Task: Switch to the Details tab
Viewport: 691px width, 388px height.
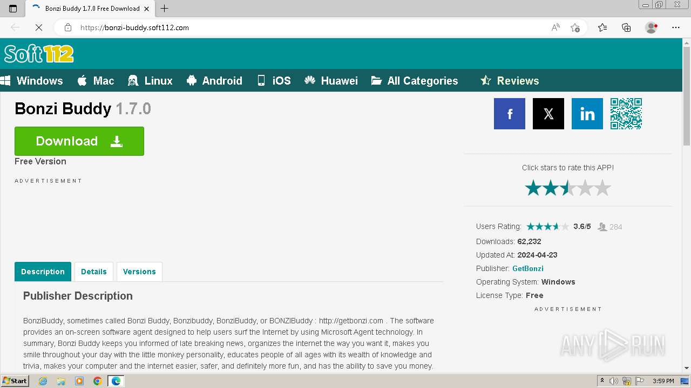Action: click(94, 272)
